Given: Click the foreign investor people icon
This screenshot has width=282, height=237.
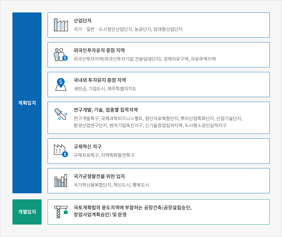Looking at the screenshot, I should [61, 55].
